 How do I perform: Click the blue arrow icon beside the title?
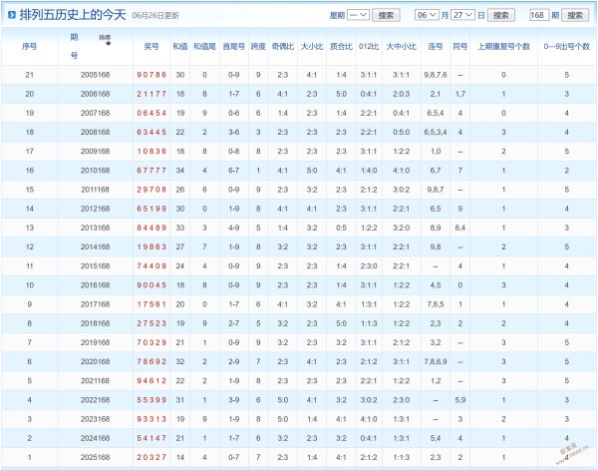[x=12, y=15]
